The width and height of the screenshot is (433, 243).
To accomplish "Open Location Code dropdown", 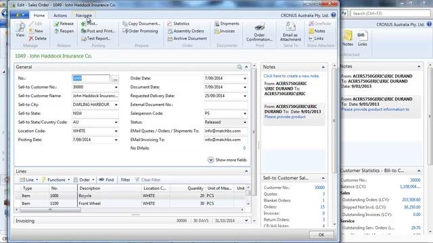I will tap(116, 131).
